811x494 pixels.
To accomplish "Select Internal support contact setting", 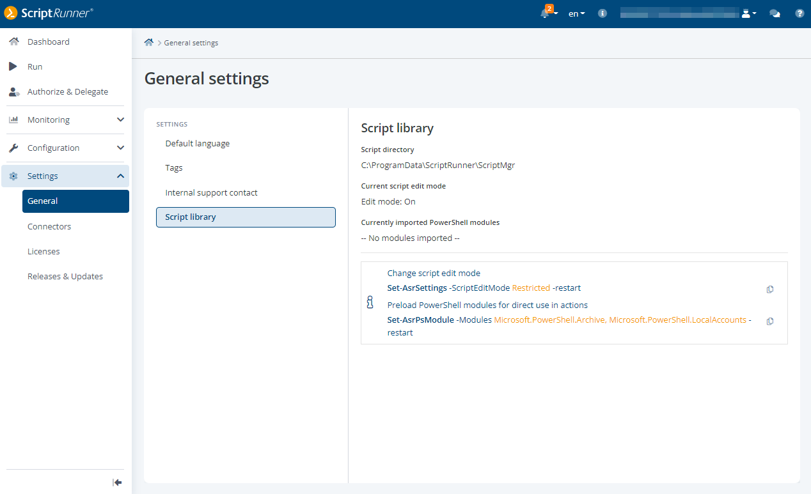I will pyautogui.click(x=211, y=192).
